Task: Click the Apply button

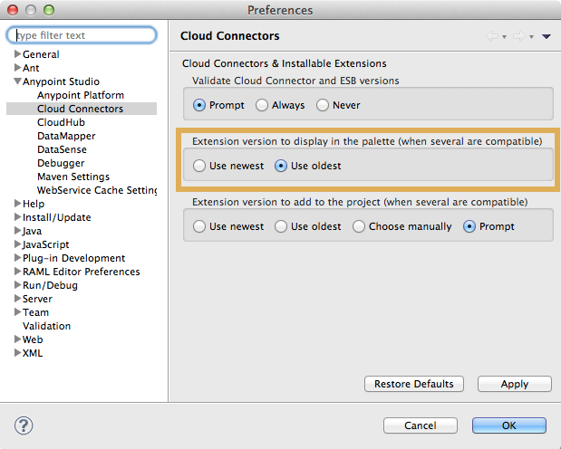Action: click(x=514, y=384)
